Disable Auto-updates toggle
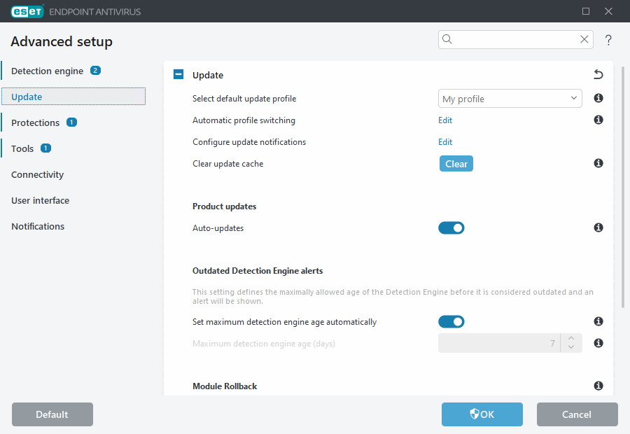 451,227
